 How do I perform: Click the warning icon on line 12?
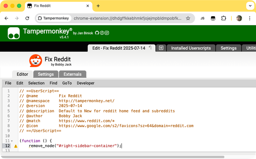(16, 146)
